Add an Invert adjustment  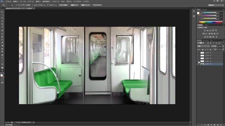point(205,37)
